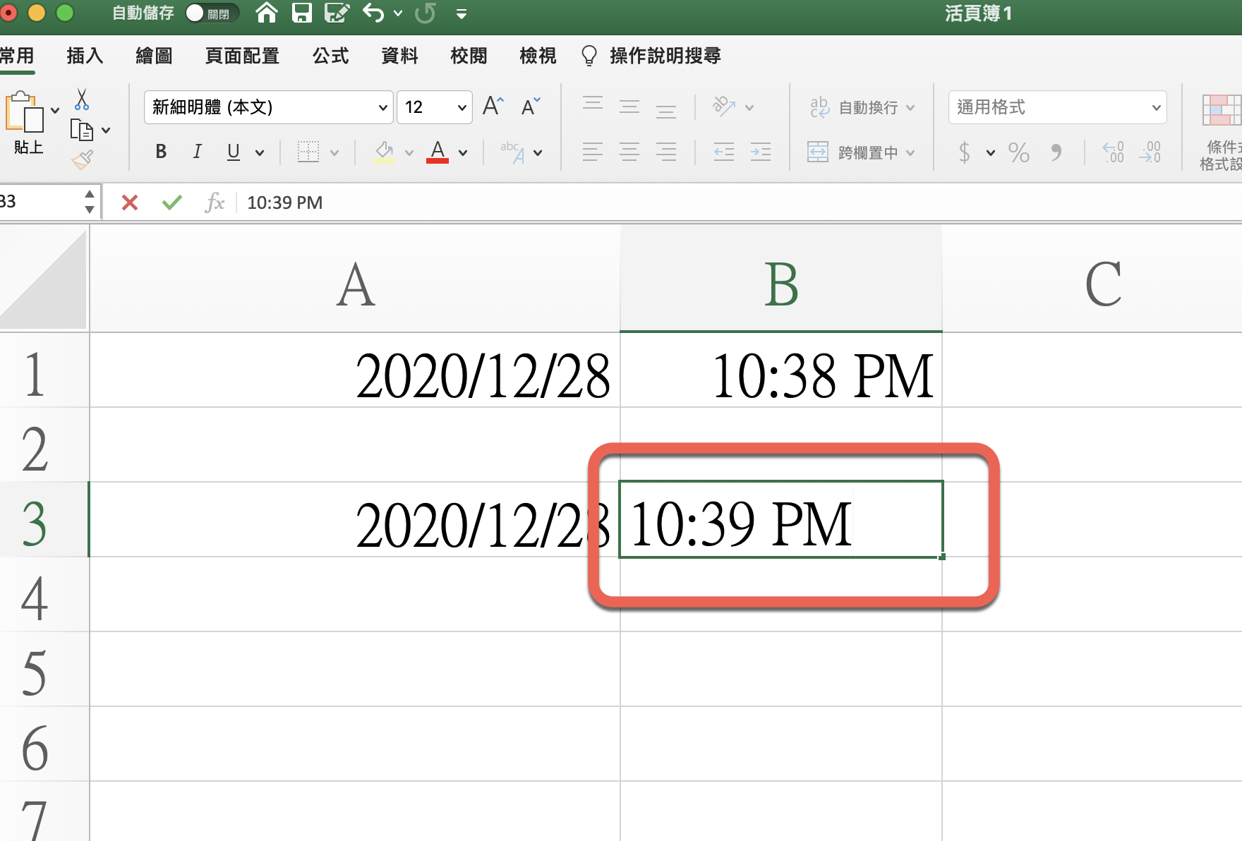Open conditional formatting menu
Image resolution: width=1242 pixels, height=841 pixels.
1222,133
